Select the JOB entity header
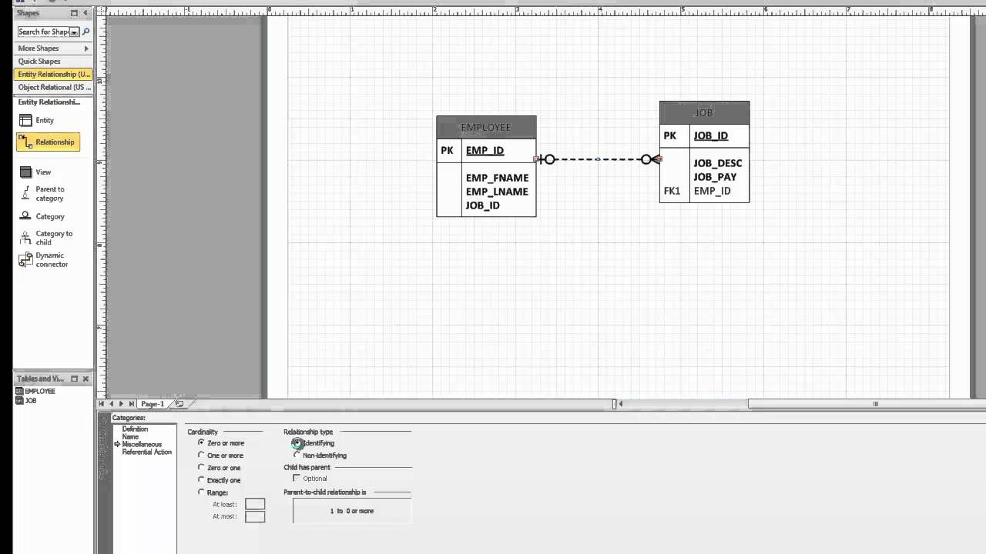 point(704,112)
